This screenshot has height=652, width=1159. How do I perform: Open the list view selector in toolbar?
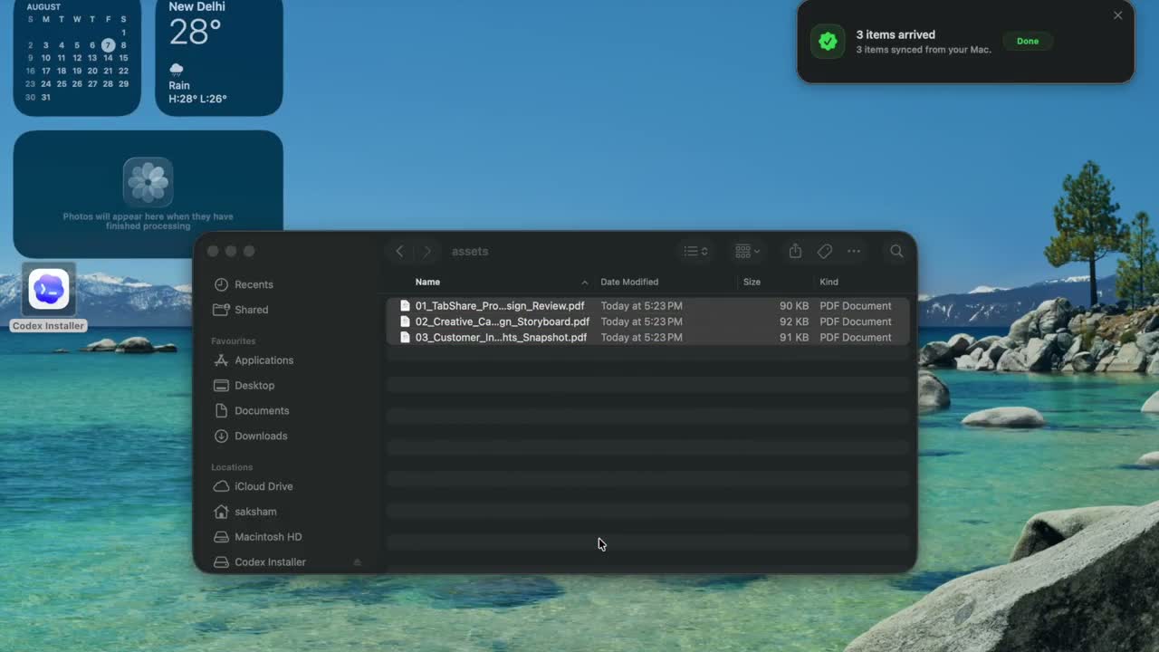coord(695,251)
